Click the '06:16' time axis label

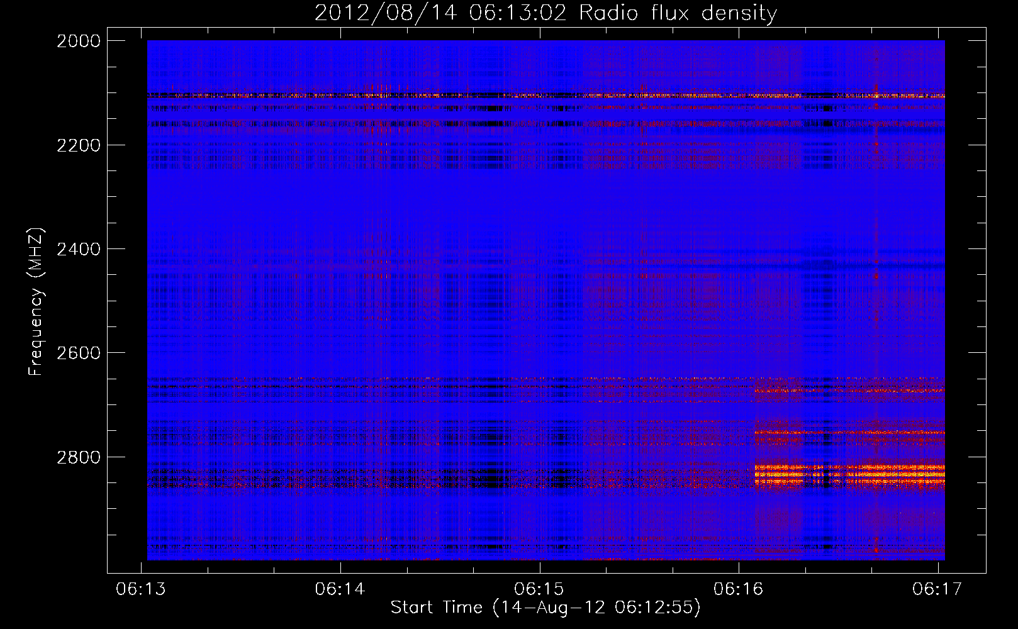738,589
